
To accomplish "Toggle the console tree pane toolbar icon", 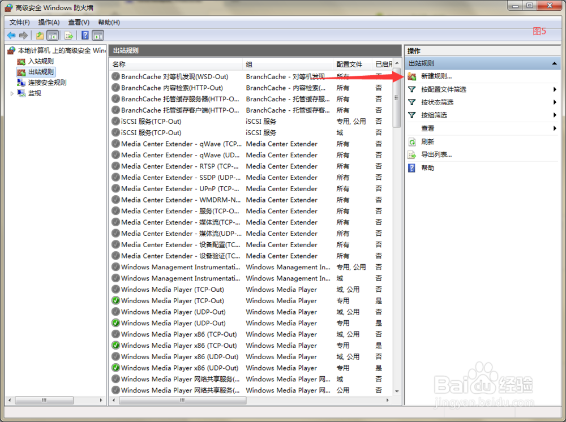I will [53, 35].
